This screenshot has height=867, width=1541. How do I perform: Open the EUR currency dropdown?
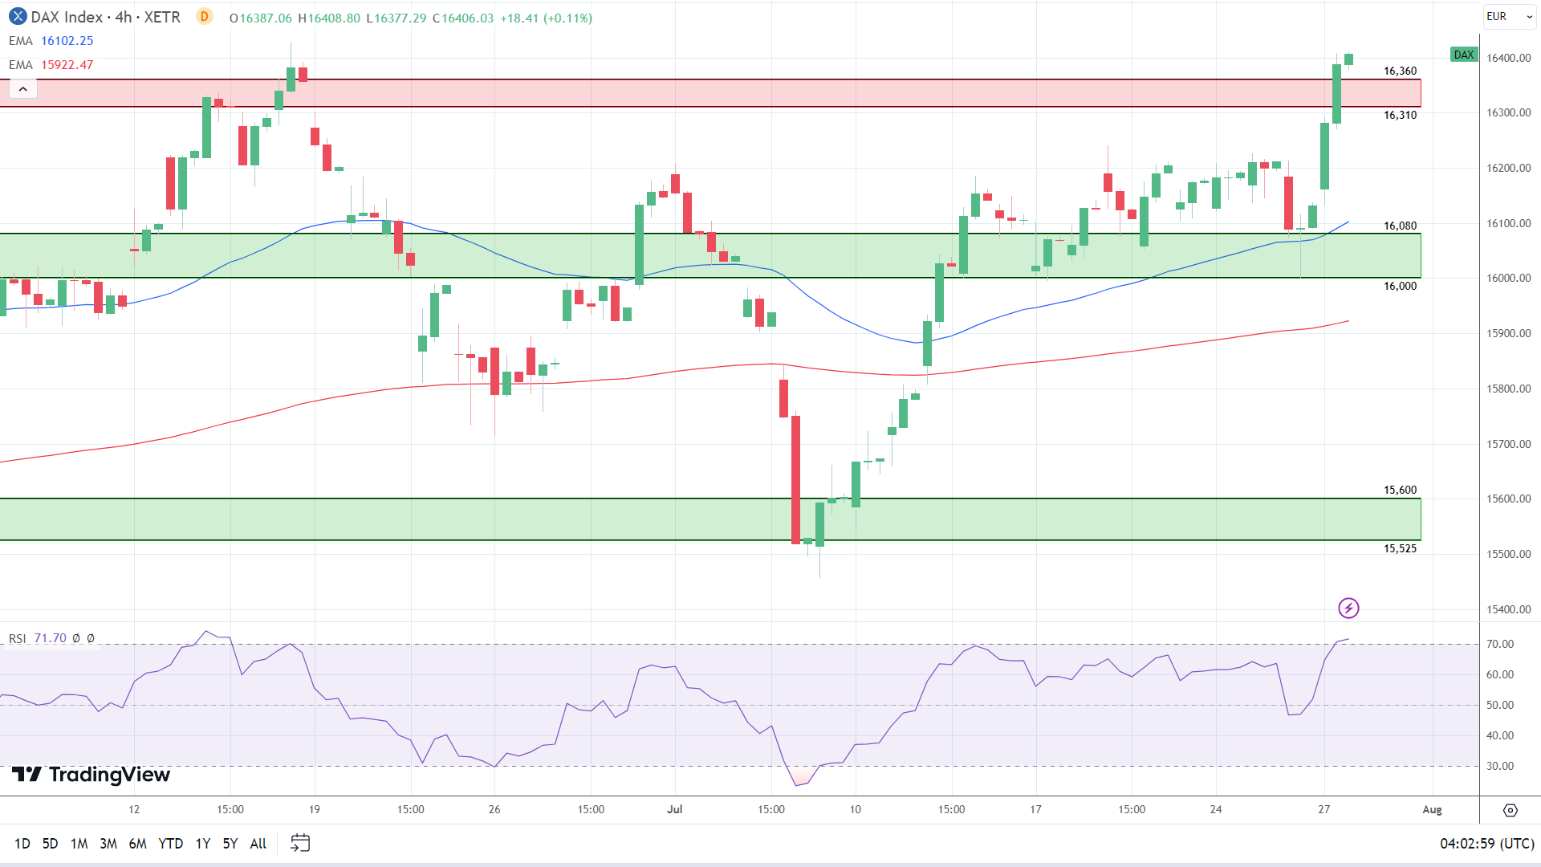(x=1508, y=16)
